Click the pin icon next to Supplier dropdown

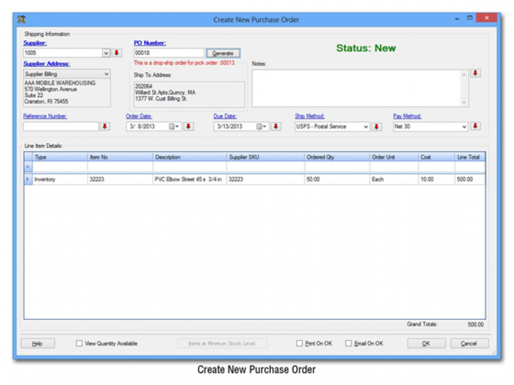(x=117, y=53)
